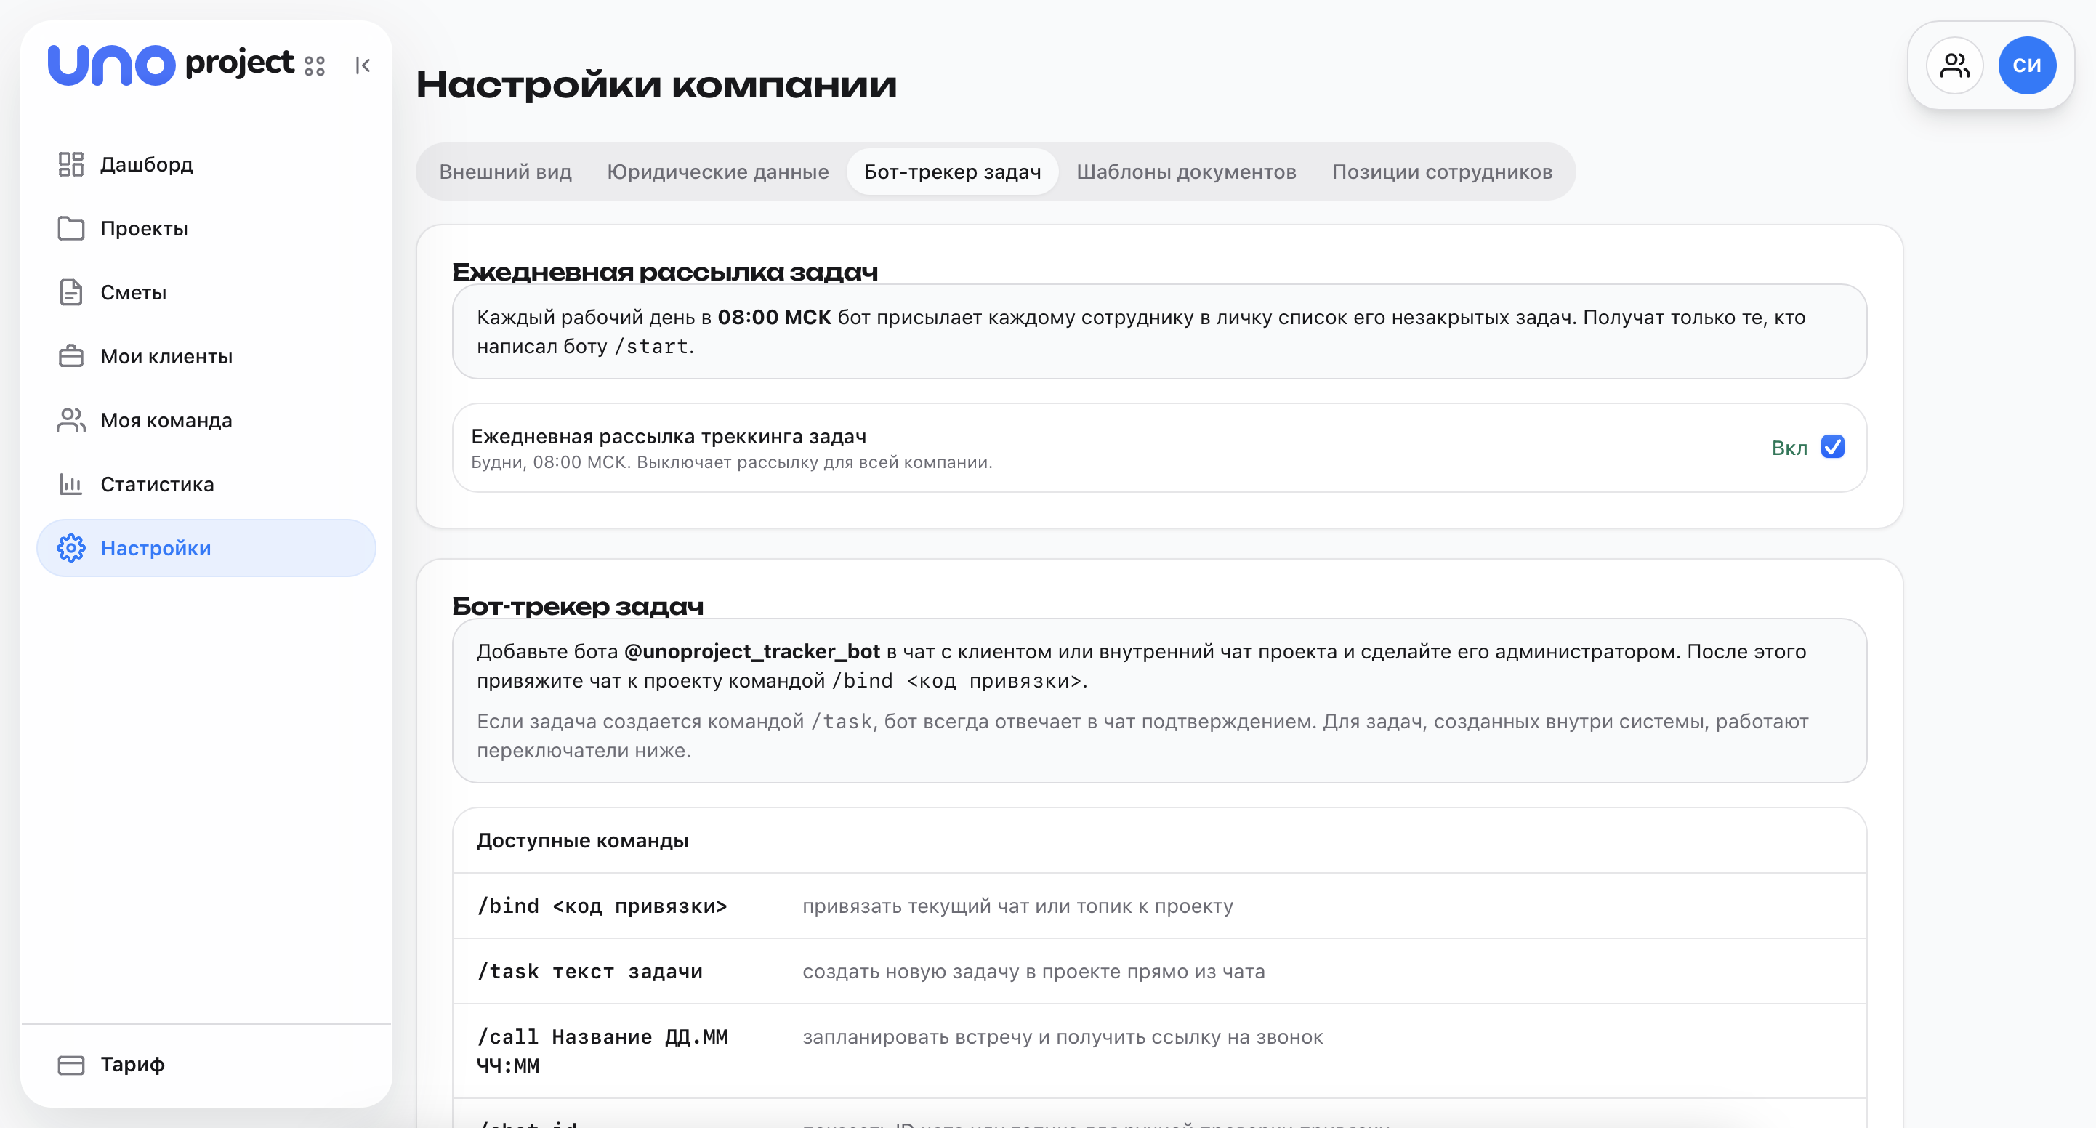Click the 08:00 МСК bold text

[774, 318]
